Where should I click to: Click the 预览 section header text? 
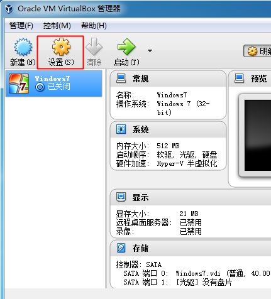(259, 79)
